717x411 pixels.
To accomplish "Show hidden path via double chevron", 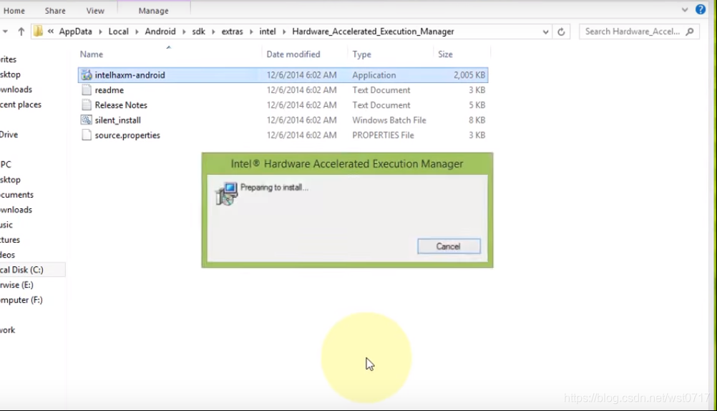I will coord(51,32).
